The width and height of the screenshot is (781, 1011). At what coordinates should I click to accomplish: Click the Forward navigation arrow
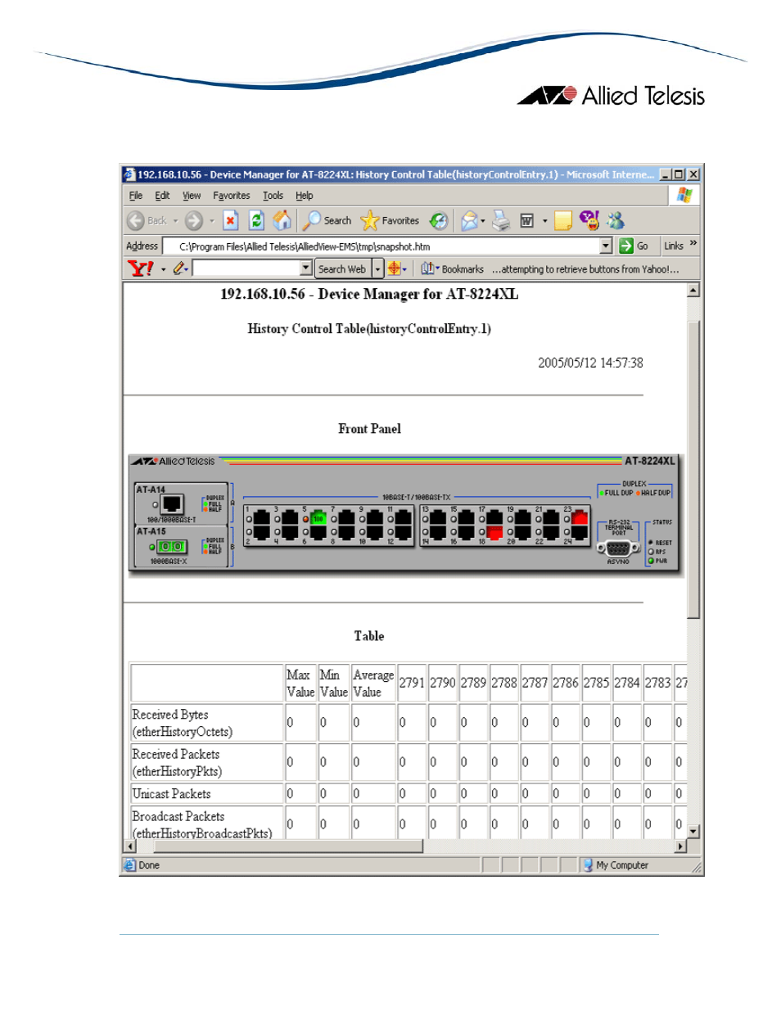pyautogui.click(x=193, y=220)
